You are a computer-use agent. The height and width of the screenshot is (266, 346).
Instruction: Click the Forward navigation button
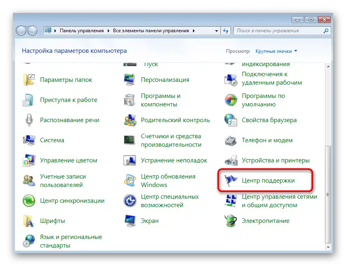[32, 31]
